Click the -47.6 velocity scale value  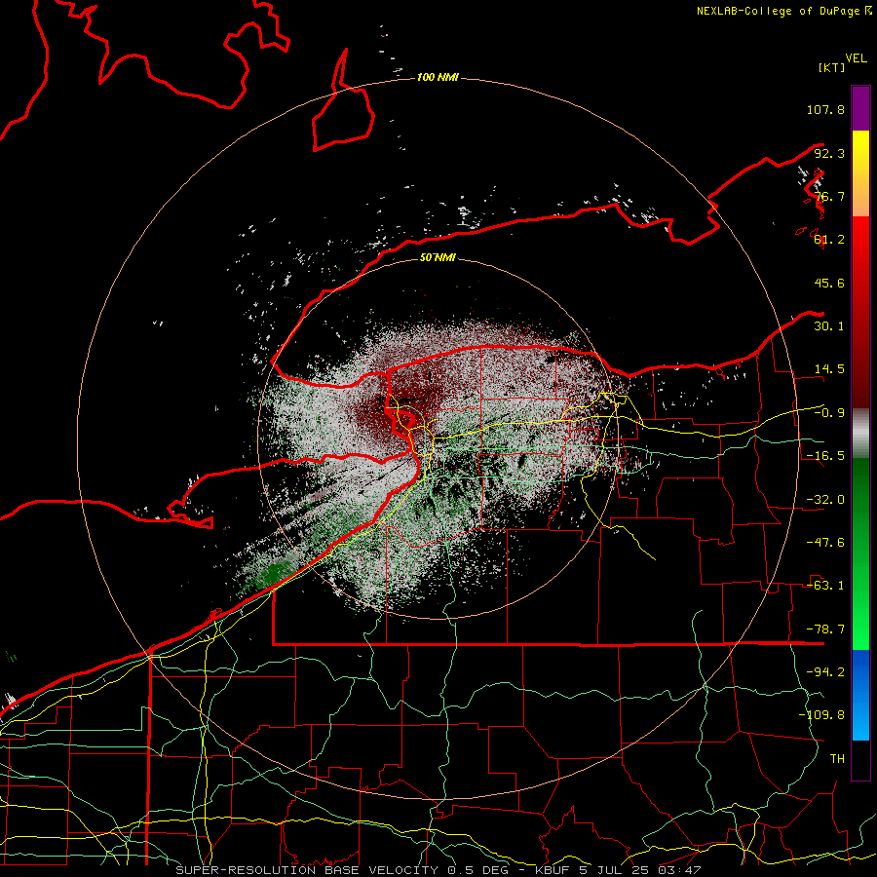tap(825, 543)
